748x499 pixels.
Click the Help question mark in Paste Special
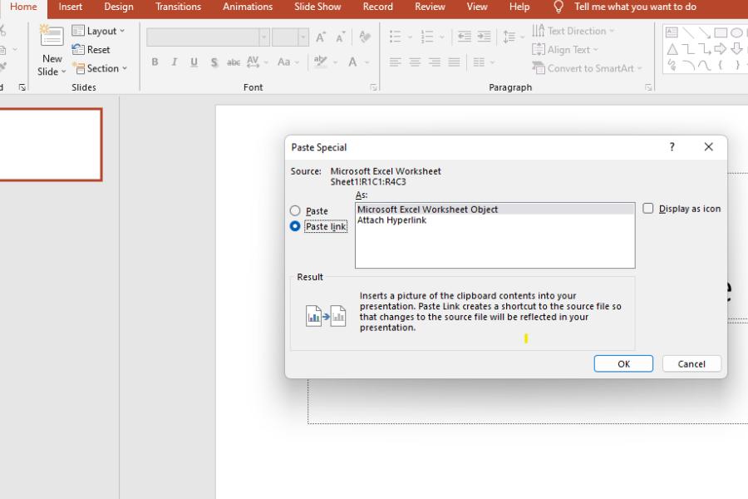[x=672, y=146]
